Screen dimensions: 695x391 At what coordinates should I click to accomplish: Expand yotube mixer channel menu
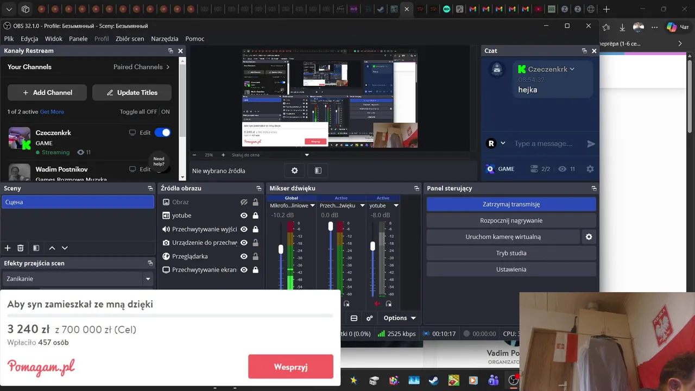point(396,206)
